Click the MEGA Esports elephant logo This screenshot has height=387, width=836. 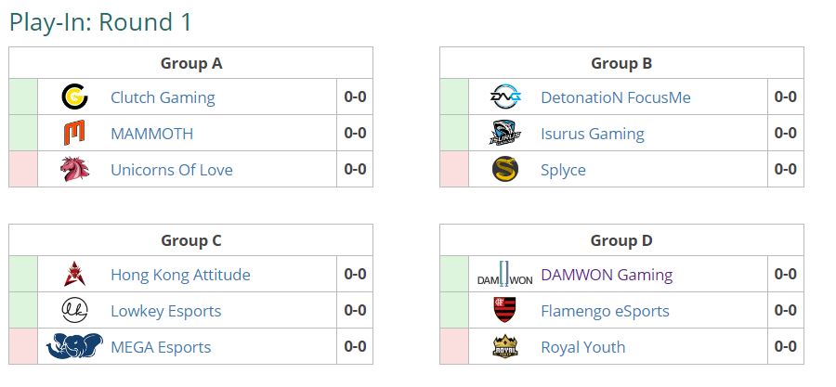(x=74, y=346)
